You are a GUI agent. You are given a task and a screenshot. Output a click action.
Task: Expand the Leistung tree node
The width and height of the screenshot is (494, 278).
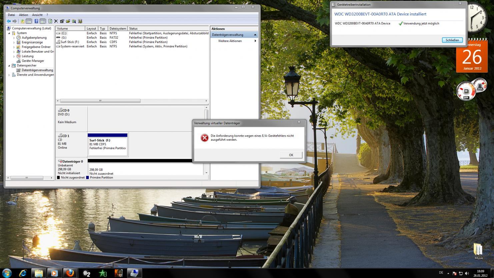click(14, 56)
